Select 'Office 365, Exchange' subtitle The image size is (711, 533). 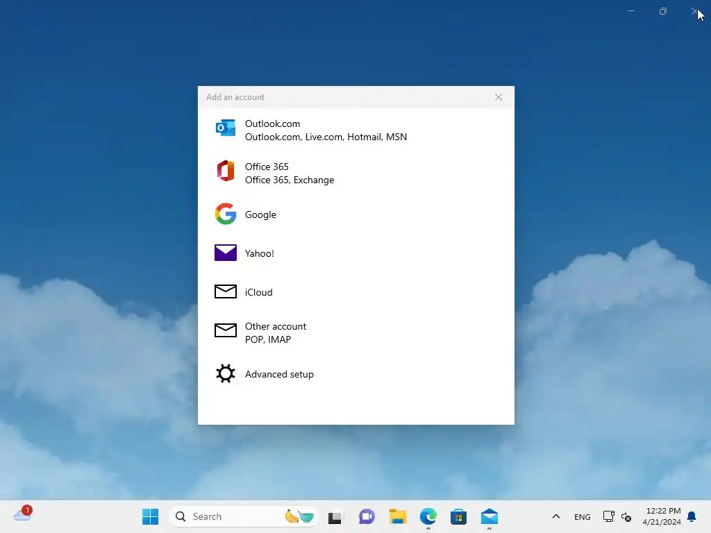[x=290, y=180]
